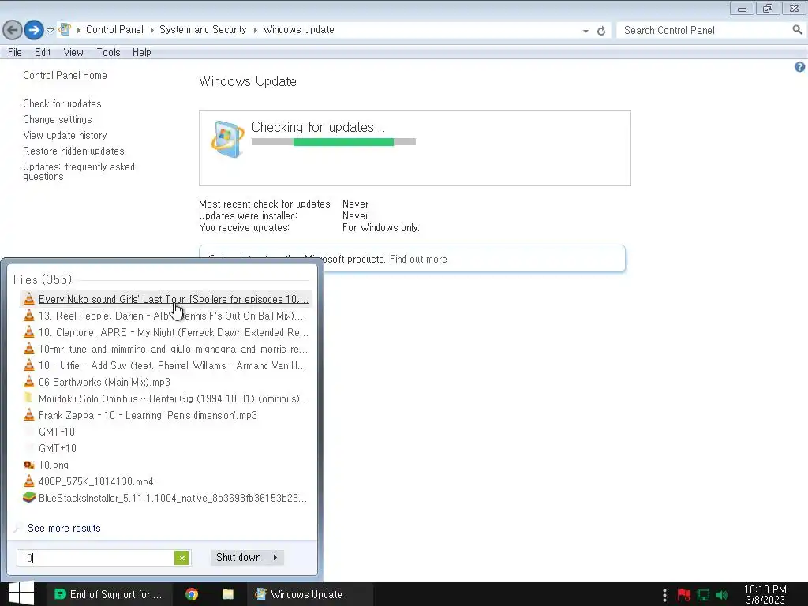Refresh the Windows Update page
The width and height of the screenshot is (808, 606).
(x=600, y=31)
